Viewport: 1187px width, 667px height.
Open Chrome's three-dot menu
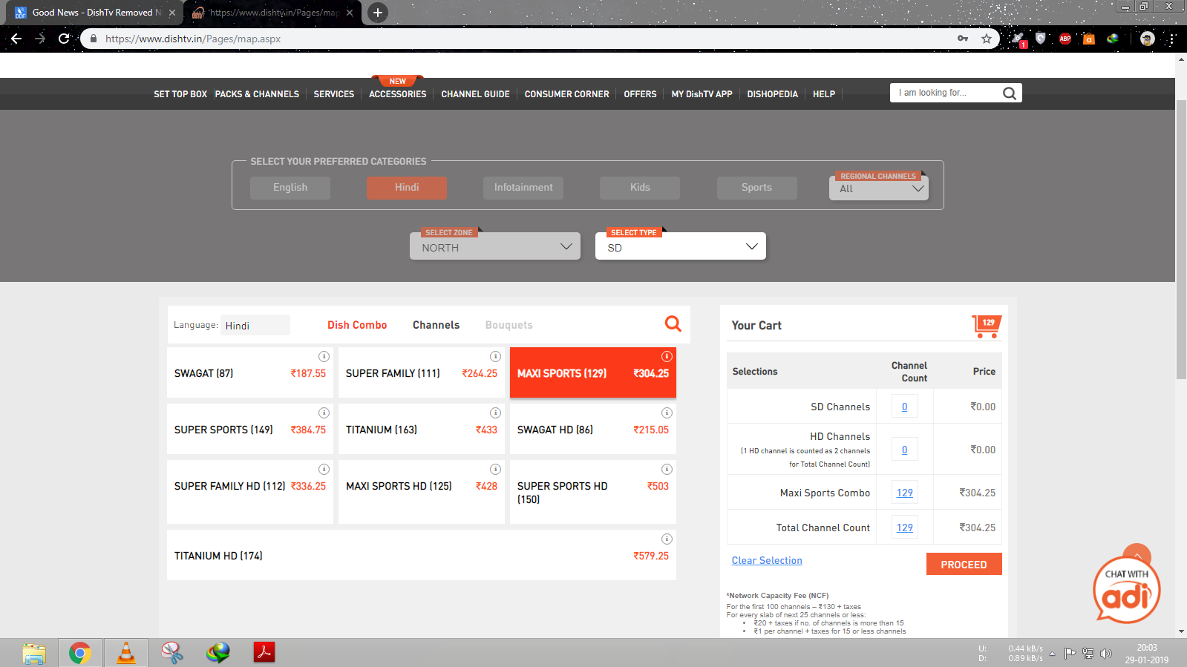point(1171,39)
